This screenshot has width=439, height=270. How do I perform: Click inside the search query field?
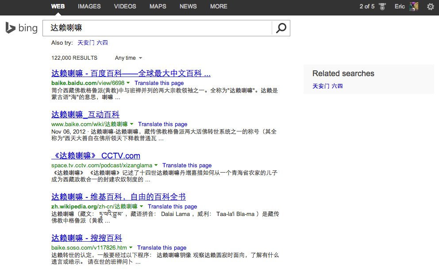pyautogui.click(x=158, y=28)
